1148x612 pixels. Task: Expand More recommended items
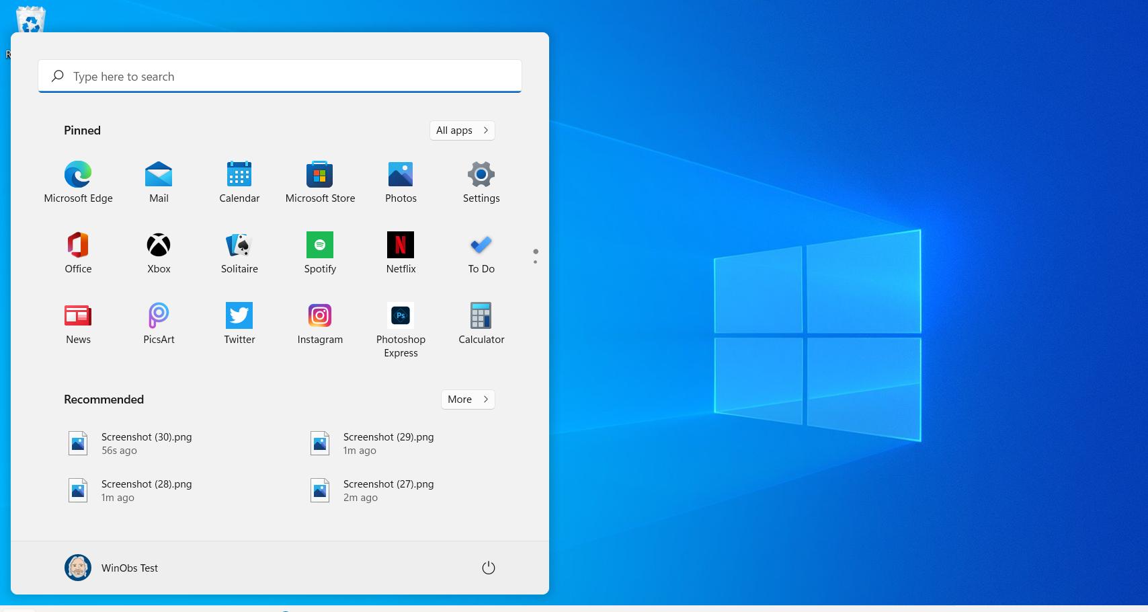[x=468, y=399]
